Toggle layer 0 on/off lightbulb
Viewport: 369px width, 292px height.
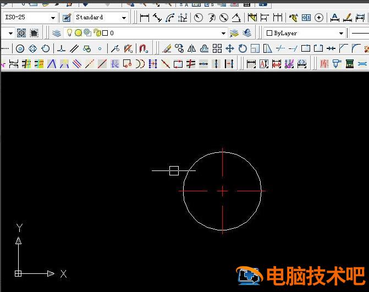click(69, 32)
